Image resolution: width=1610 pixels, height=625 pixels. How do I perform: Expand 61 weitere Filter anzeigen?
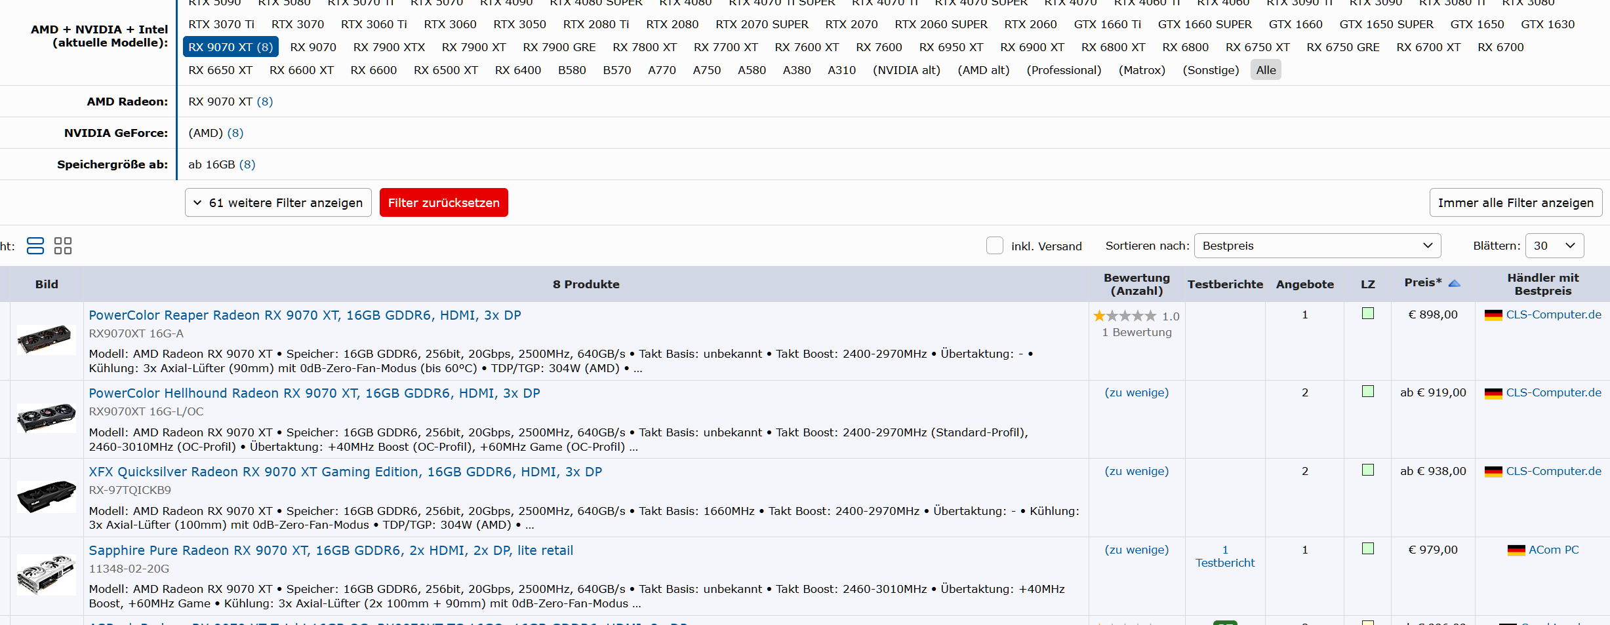tap(278, 203)
